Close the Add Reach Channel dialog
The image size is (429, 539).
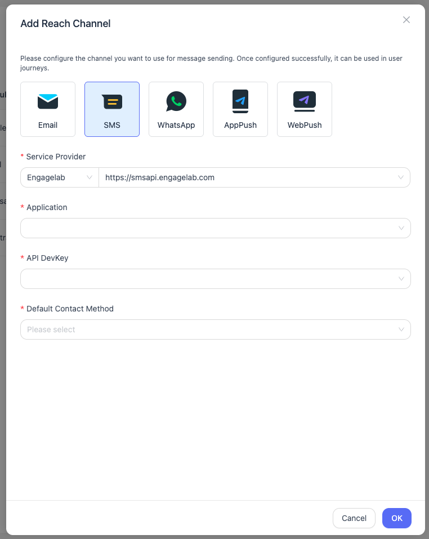[x=406, y=20]
